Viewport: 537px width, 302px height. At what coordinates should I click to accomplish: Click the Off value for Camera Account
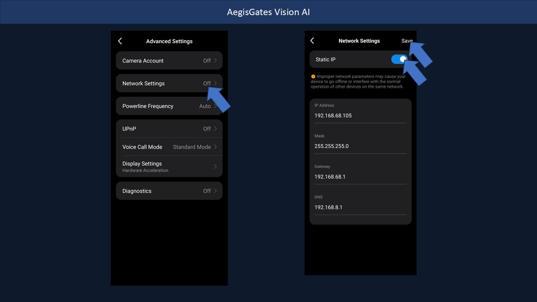(x=207, y=60)
